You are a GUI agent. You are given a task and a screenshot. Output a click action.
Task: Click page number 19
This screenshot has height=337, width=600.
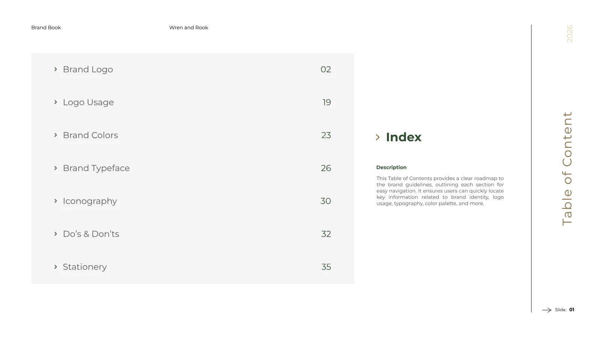click(x=327, y=102)
